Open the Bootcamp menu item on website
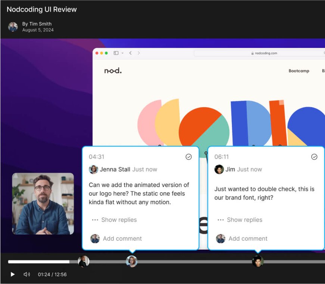The height and width of the screenshot is (284, 325). (x=299, y=71)
